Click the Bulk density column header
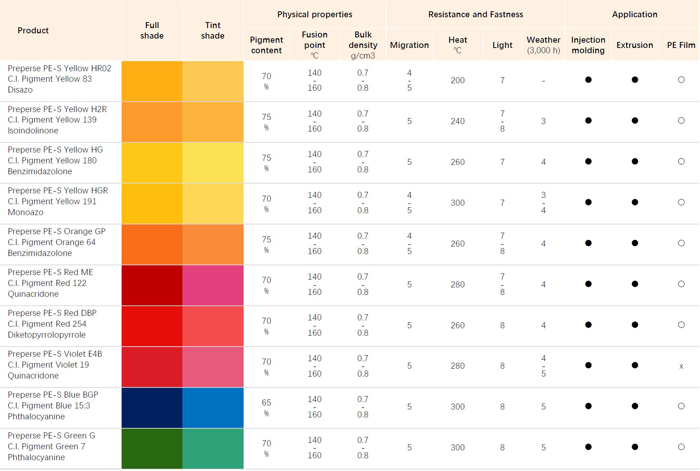Screen dimensions: 700x471 tap(363, 45)
